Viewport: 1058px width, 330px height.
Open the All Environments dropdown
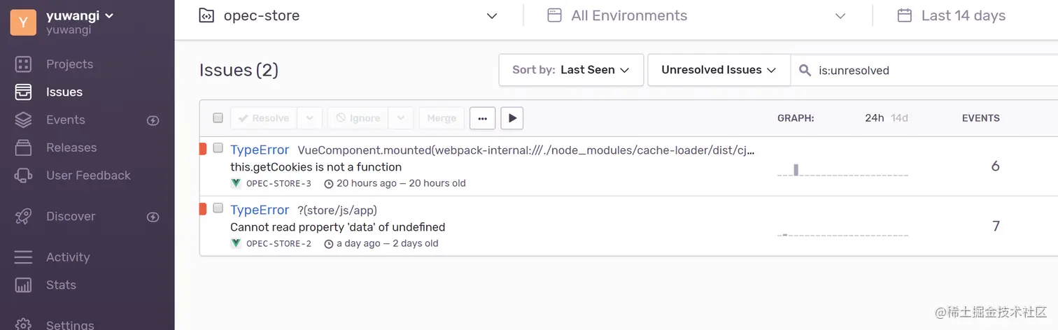point(840,16)
